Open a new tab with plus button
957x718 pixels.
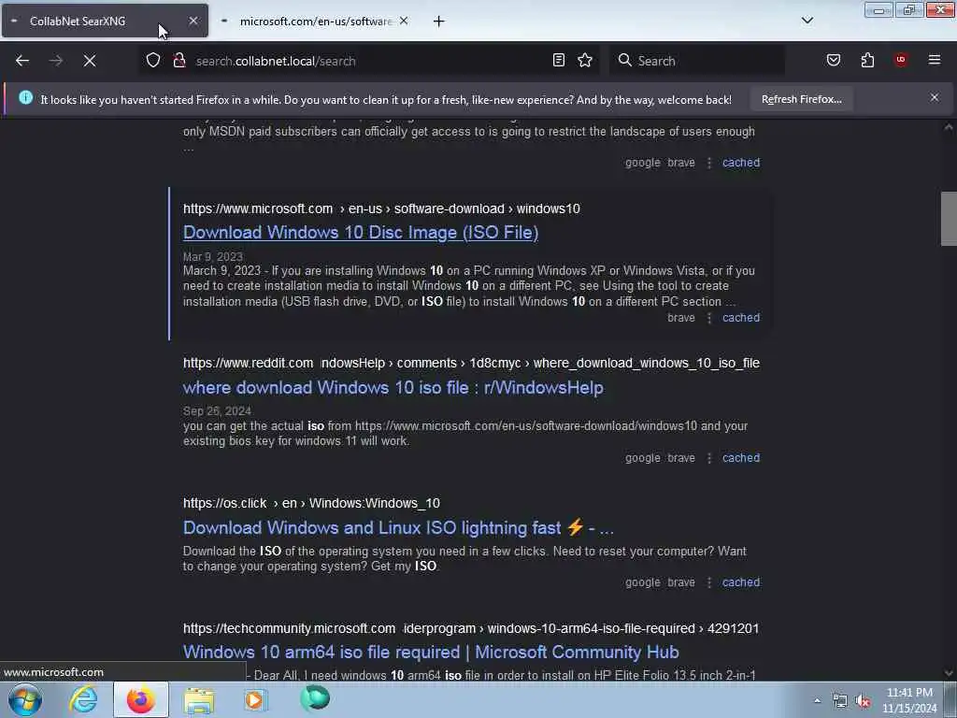point(439,22)
